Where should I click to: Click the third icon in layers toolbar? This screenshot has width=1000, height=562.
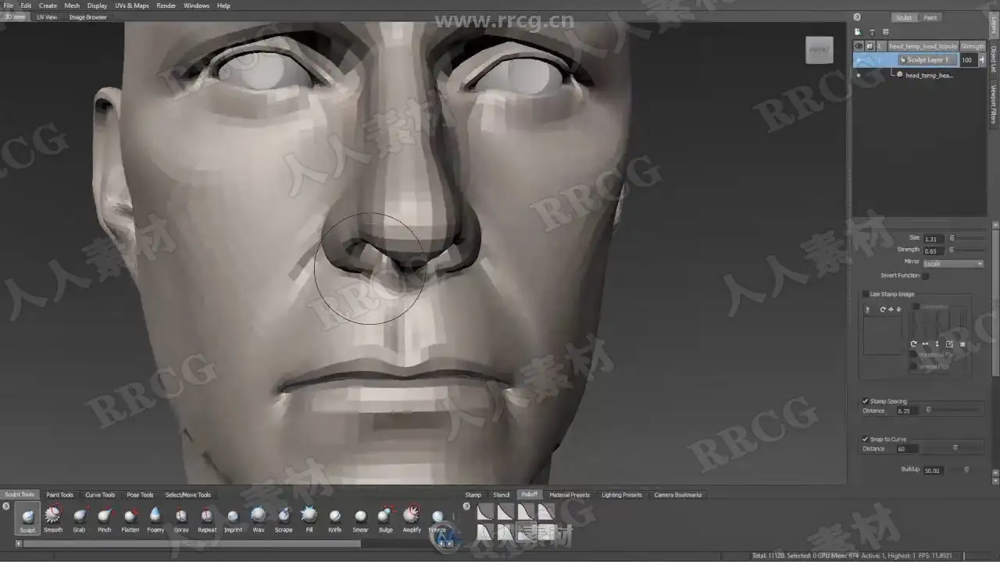coord(885,32)
